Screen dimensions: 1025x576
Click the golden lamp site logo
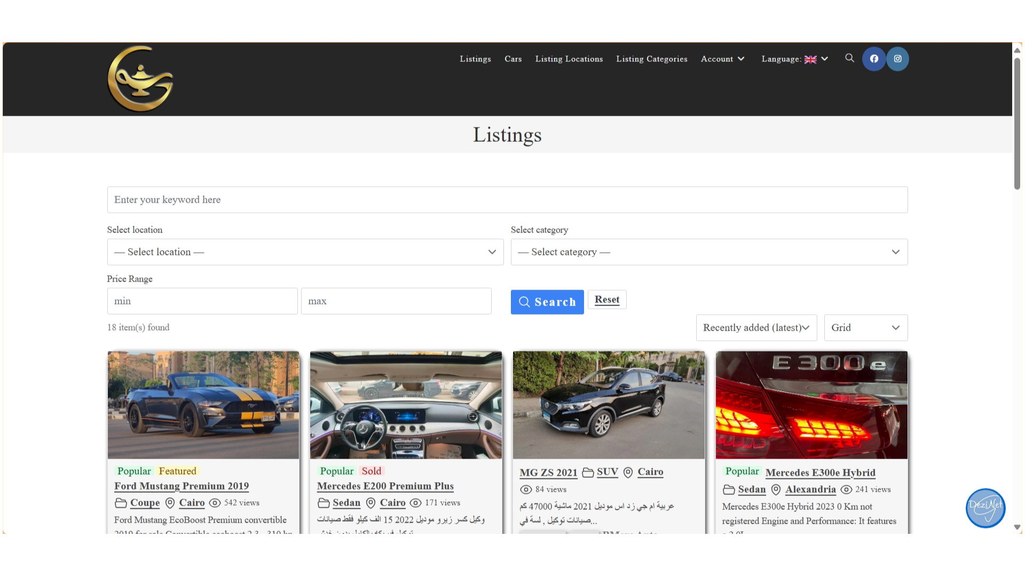coord(140,79)
